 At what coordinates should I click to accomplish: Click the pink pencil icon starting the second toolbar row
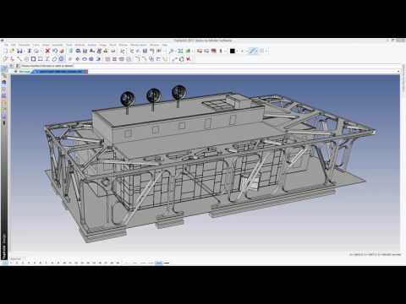(x=5, y=59)
